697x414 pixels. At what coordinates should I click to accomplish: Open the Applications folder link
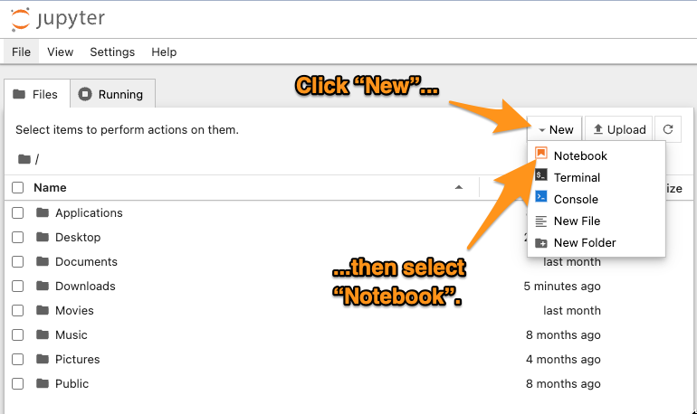pos(89,213)
